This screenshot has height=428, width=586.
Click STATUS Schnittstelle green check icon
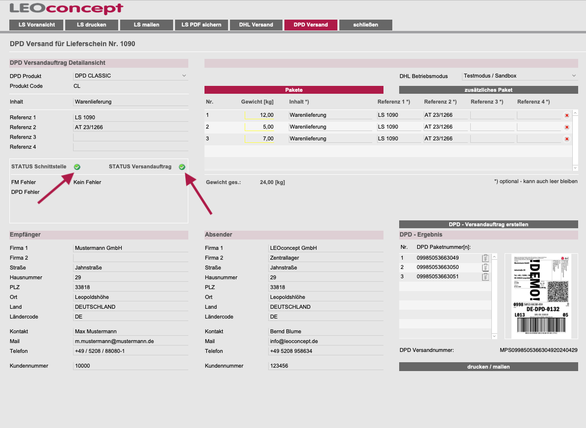coord(77,167)
